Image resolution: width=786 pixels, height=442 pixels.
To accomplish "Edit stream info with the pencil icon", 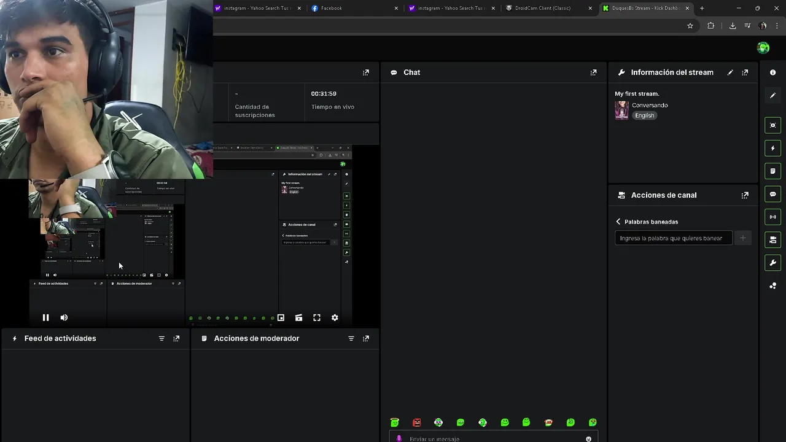I will tap(730, 72).
